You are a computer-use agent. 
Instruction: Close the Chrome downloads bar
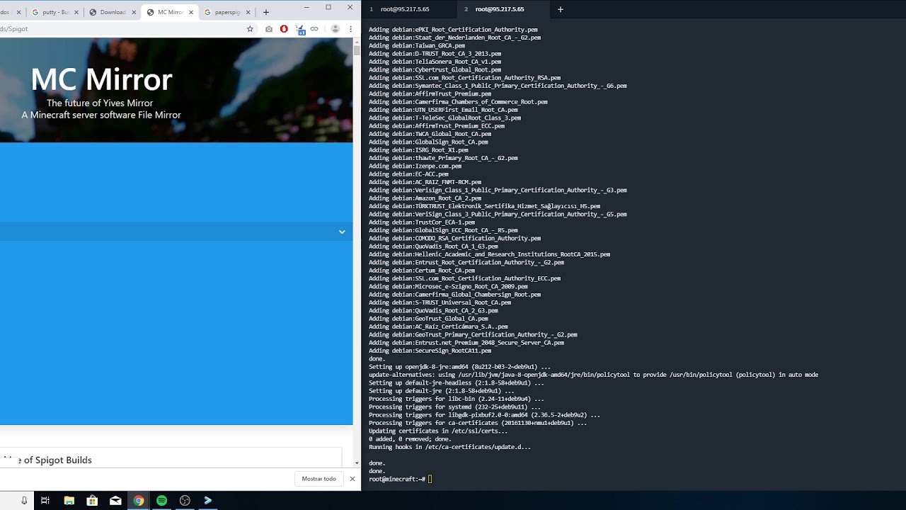coord(352,479)
